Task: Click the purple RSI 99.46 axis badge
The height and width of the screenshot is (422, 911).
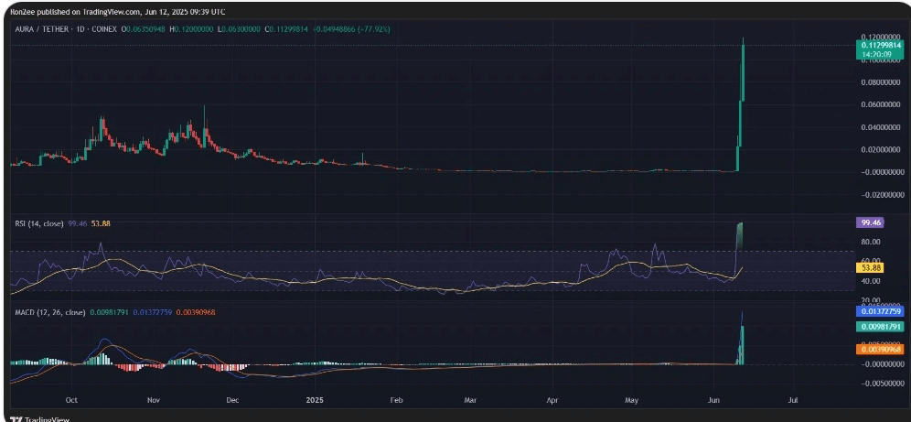Action: (x=869, y=222)
